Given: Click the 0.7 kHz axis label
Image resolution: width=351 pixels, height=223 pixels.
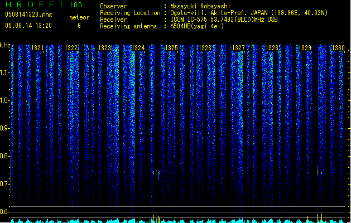Looking at the screenshot, I should 4,184.
